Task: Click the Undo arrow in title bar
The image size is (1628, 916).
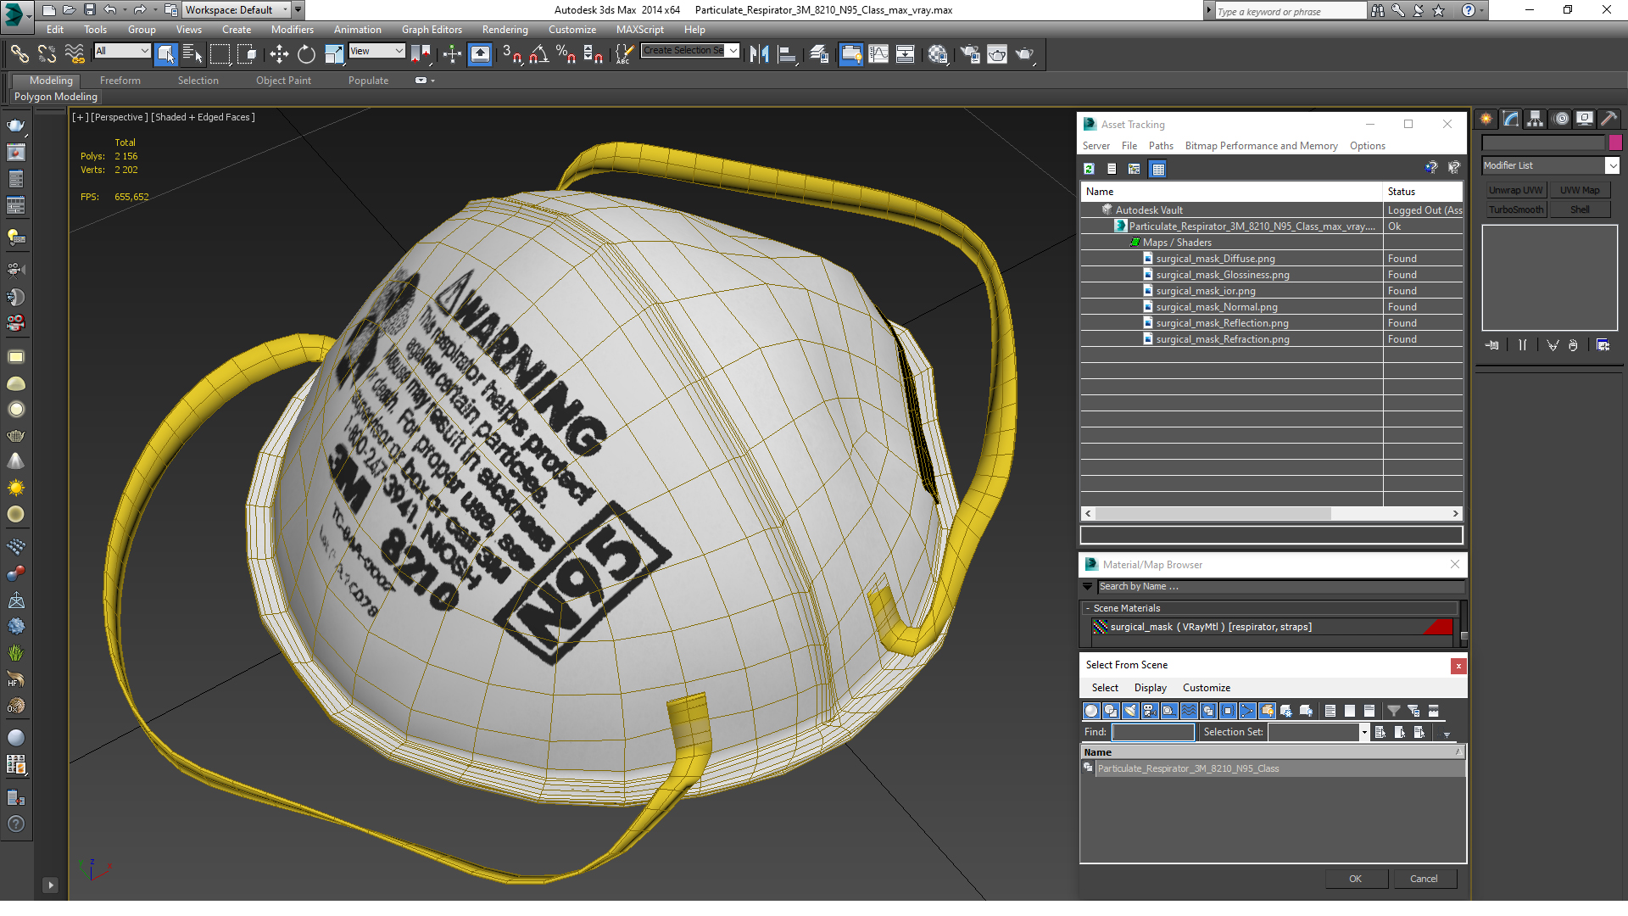Action: pos(109,10)
